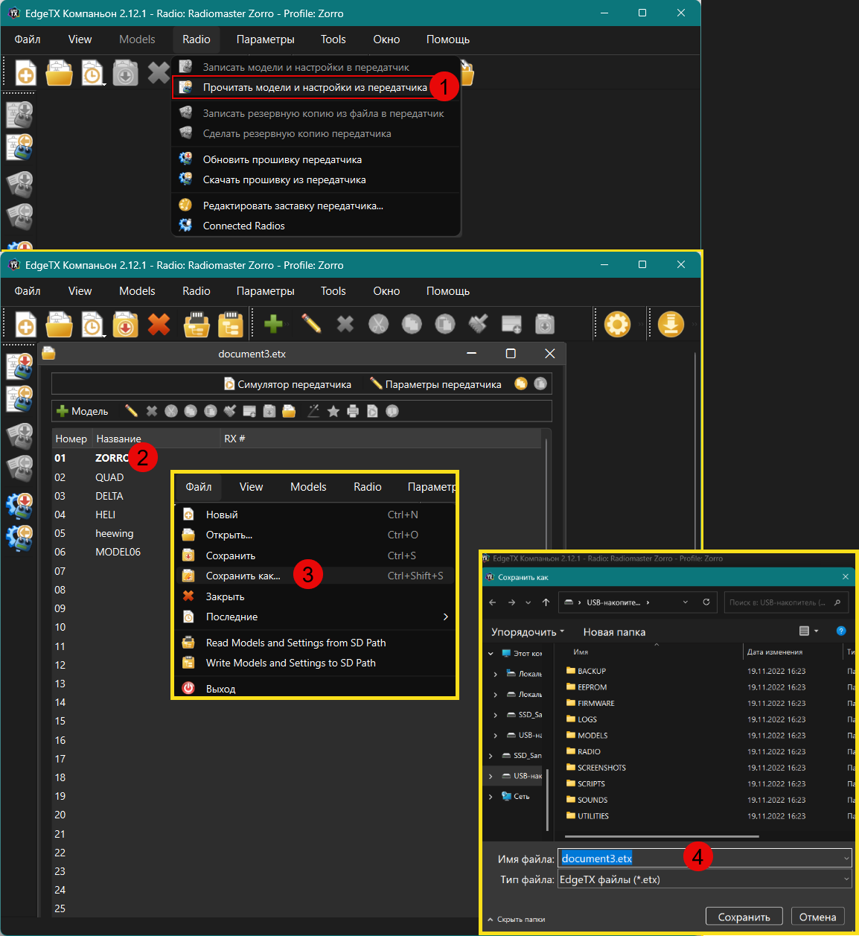Click the Новая папка button

coord(614,631)
